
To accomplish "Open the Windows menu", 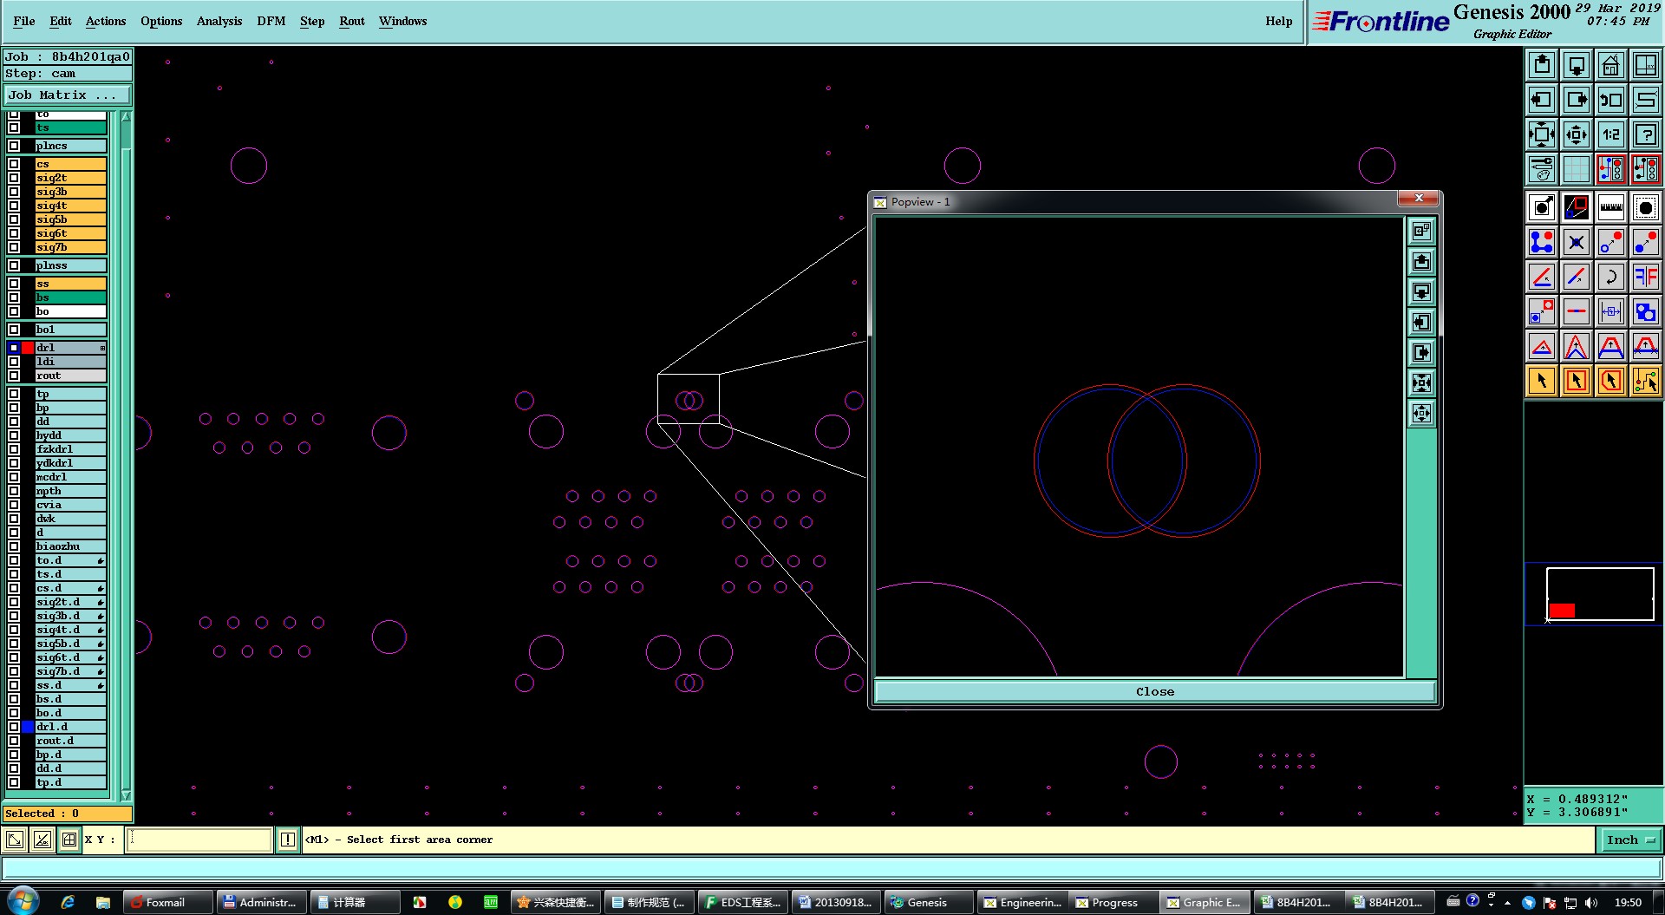I will (x=402, y=21).
